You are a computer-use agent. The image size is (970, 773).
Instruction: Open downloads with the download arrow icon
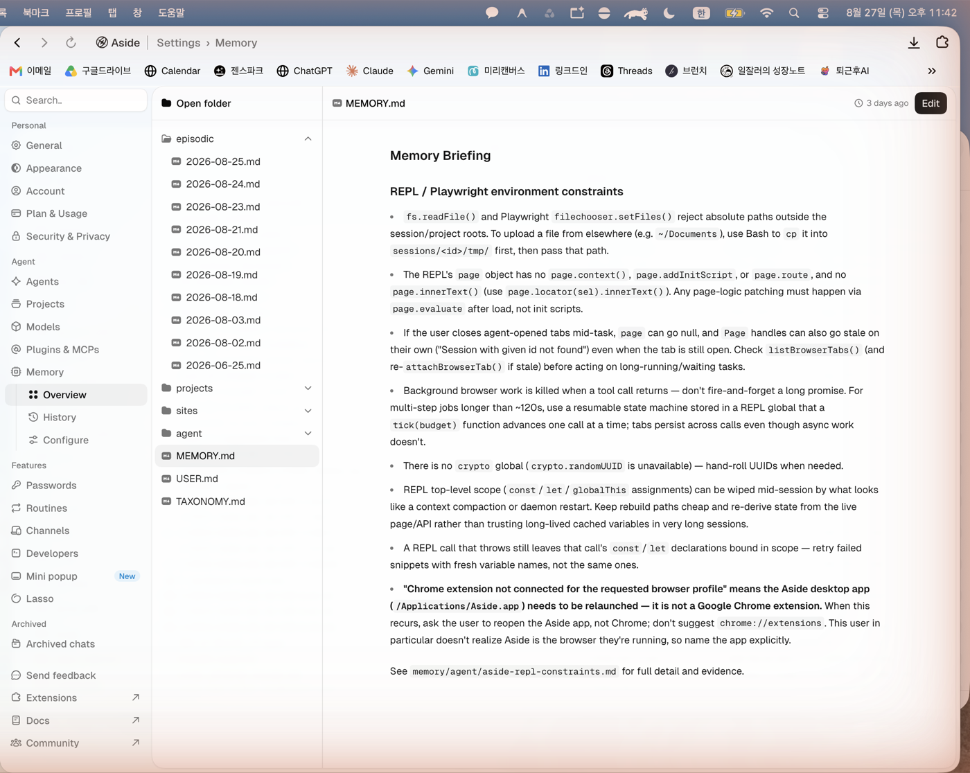click(914, 43)
